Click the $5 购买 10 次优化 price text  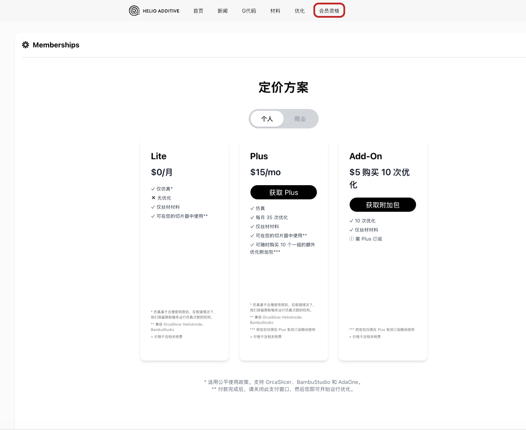[x=379, y=178]
